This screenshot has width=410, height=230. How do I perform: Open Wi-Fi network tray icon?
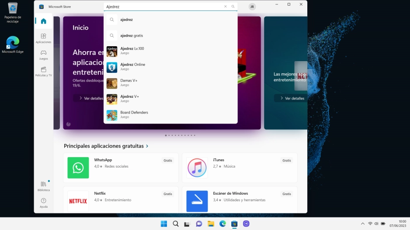370,224
